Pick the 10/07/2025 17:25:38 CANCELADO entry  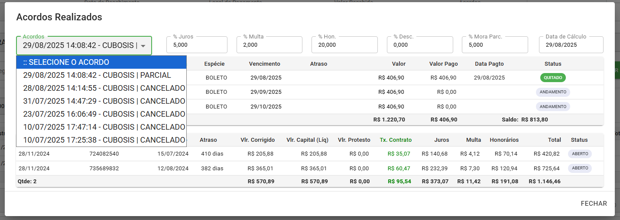point(101,140)
